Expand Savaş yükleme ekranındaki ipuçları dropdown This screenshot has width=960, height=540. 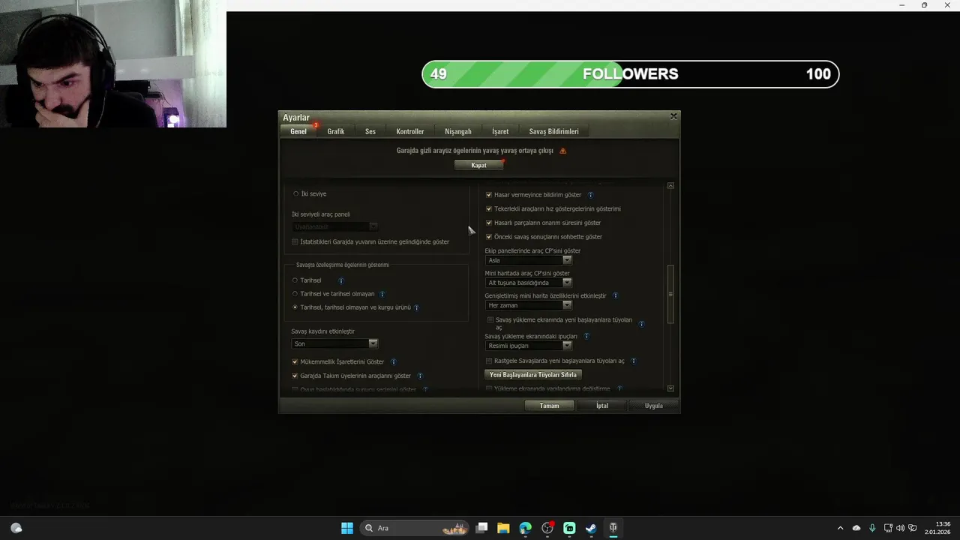tap(529, 346)
